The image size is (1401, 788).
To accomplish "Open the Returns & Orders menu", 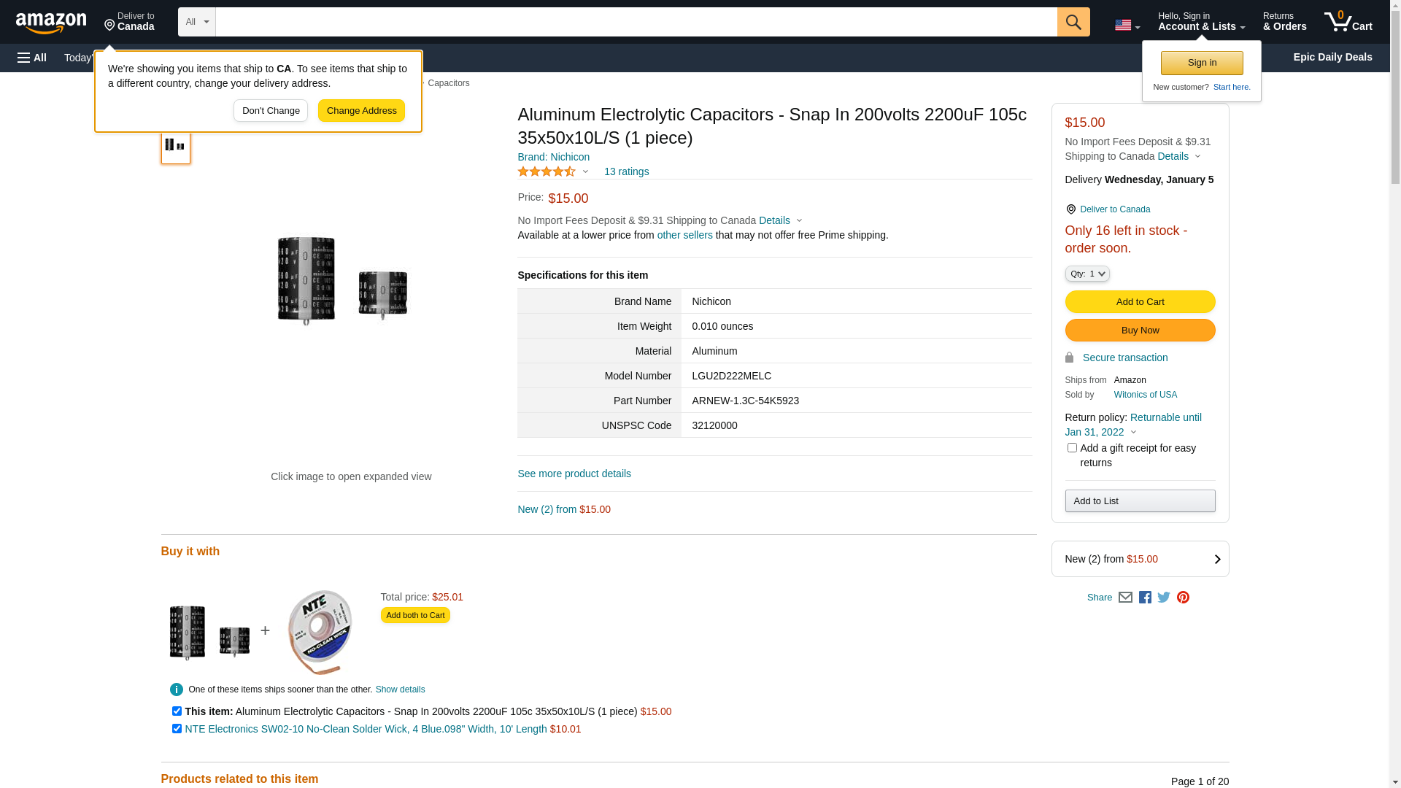I will coord(1284,22).
